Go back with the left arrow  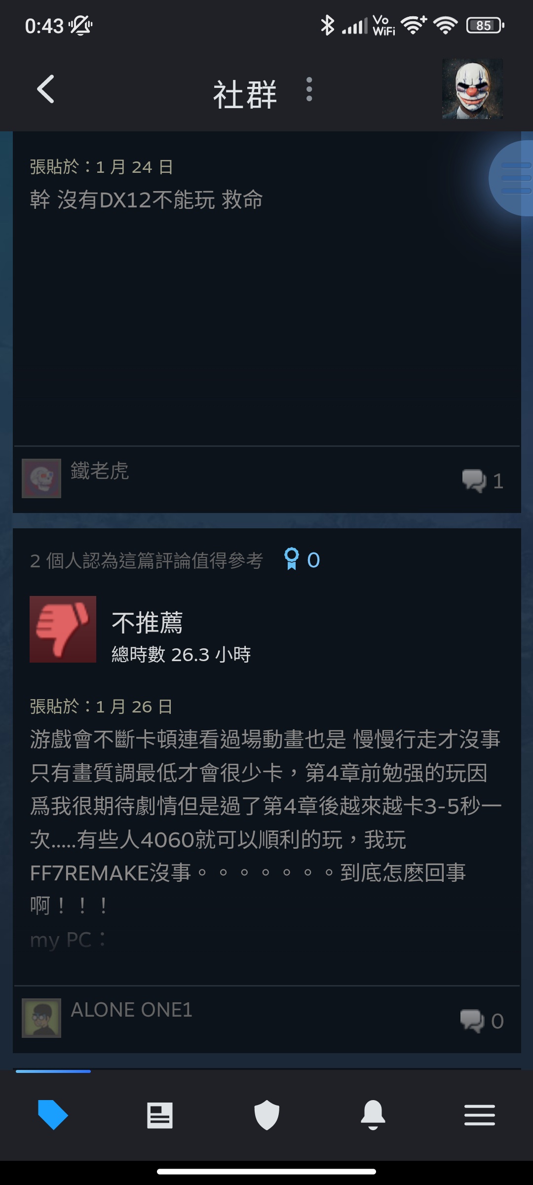coord(46,89)
